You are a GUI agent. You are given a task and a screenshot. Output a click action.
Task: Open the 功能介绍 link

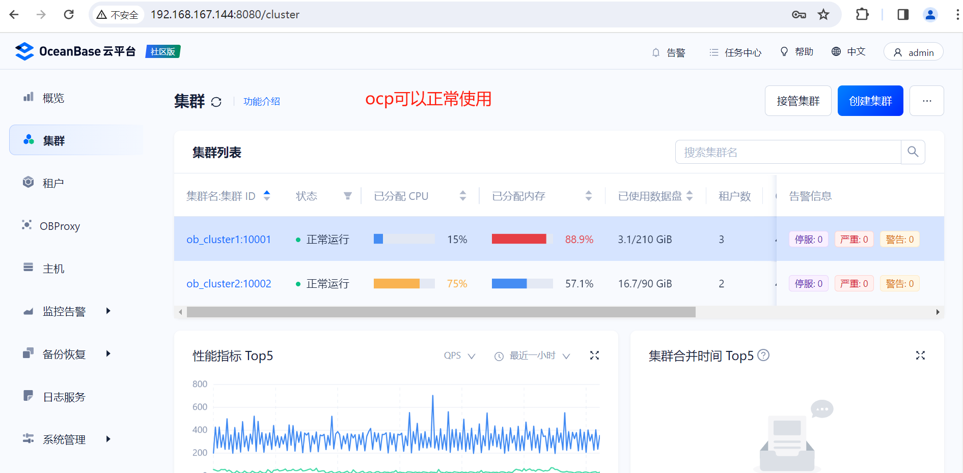pyautogui.click(x=262, y=101)
